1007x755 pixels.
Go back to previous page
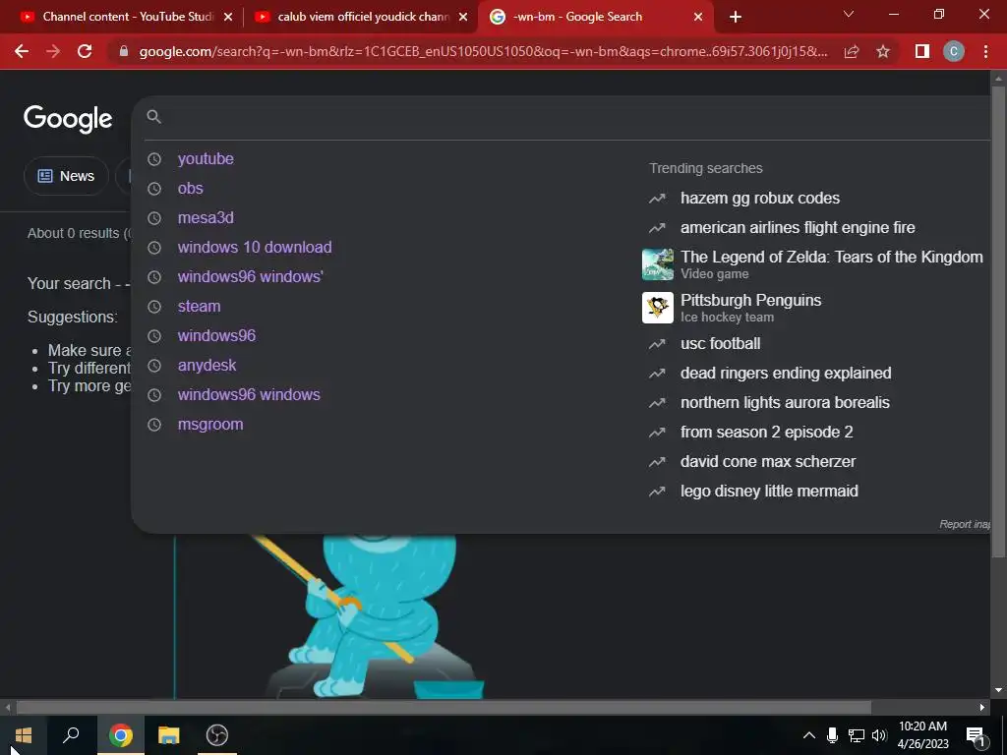(22, 51)
